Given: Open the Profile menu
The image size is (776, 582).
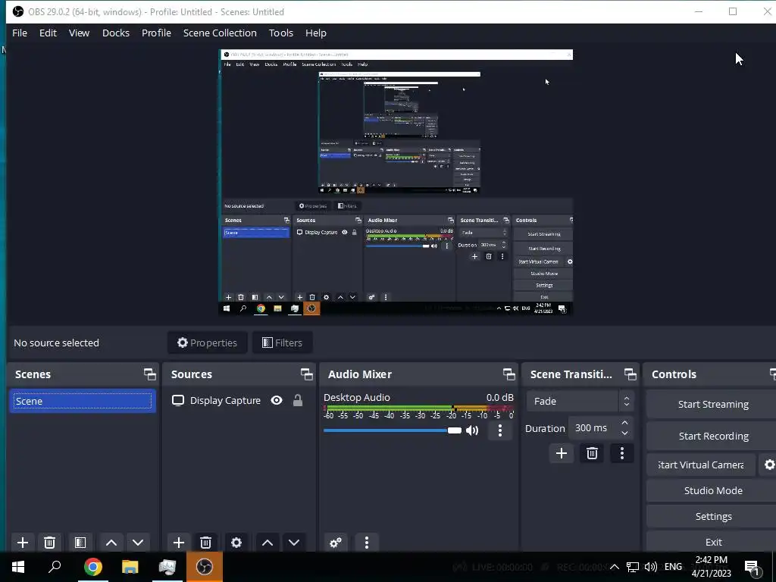Looking at the screenshot, I should [x=156, y=33].
